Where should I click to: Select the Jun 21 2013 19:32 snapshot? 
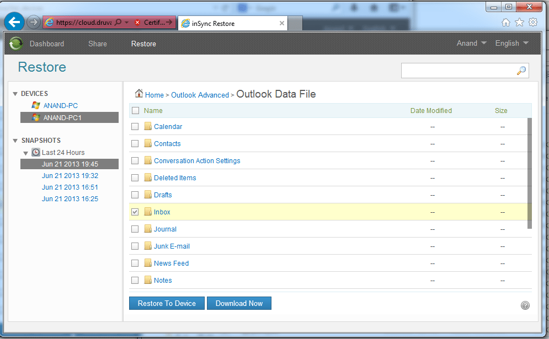point(70,176)
